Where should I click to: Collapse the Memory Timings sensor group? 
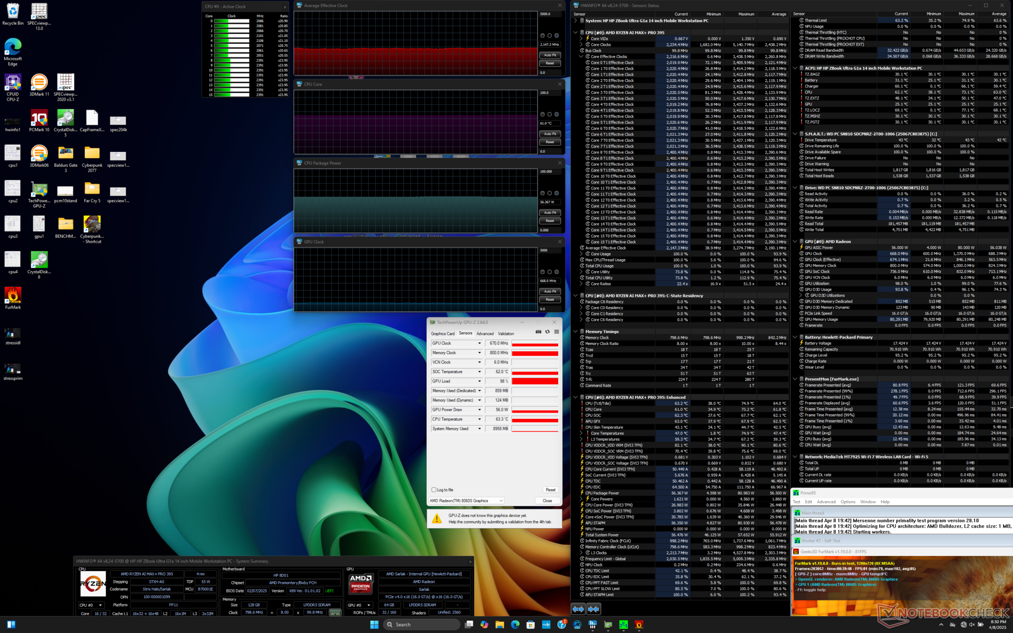point(575,332)
